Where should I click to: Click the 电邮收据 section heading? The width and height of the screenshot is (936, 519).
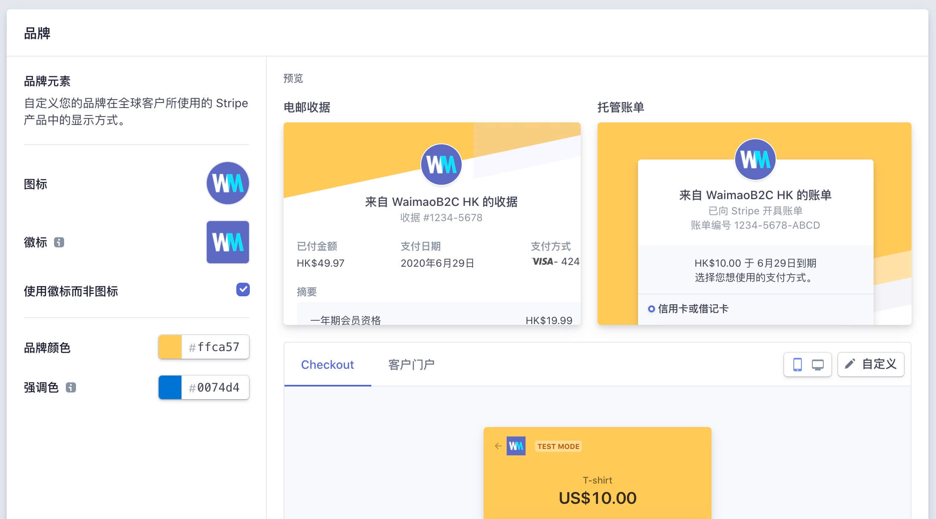pyautogui.click(x=307, y=107)
